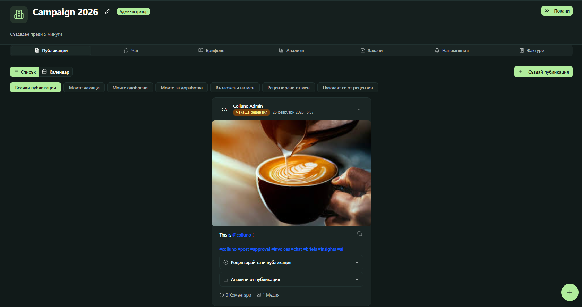Switch to Календар calendar view
The height and width of the screenshot is (307, 582).
click(x=56, y=72)
